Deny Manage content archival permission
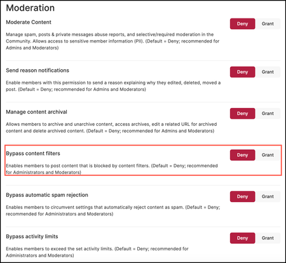 point(242,114)
